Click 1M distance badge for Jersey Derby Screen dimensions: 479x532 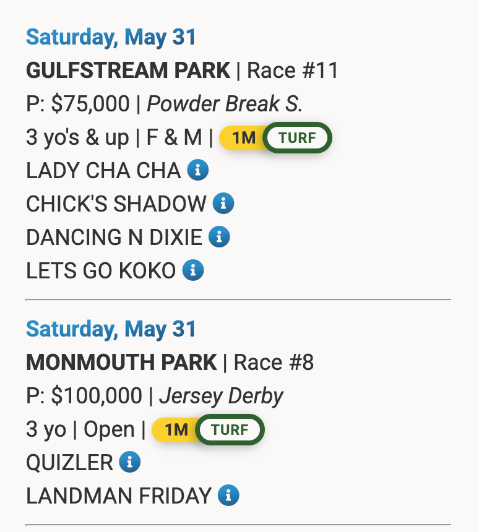[175, 430]
